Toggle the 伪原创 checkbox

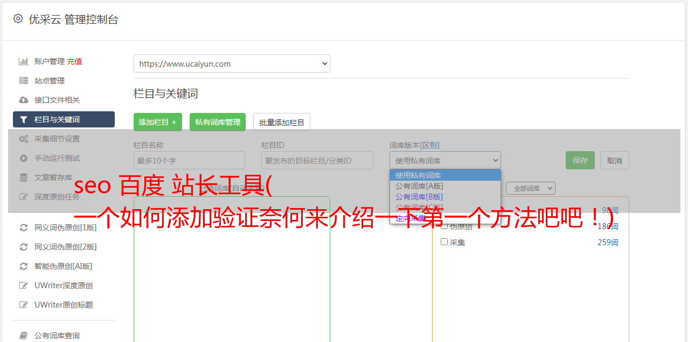(x=444, y=226)
